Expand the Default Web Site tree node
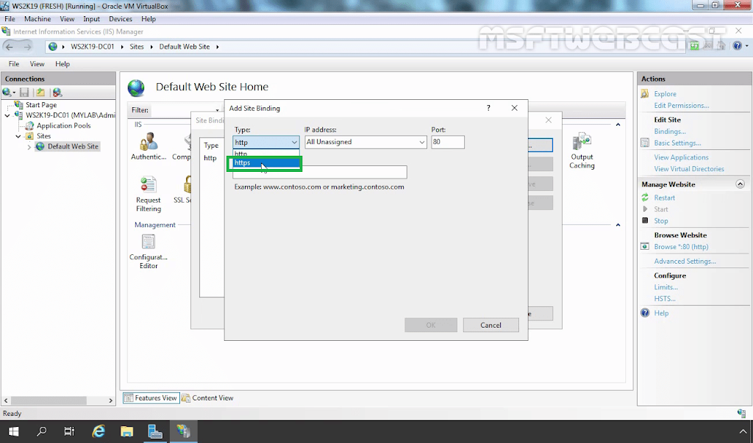The width and height of the screenshot is (753, 443). pyautogui.click(x=29, y=147)
